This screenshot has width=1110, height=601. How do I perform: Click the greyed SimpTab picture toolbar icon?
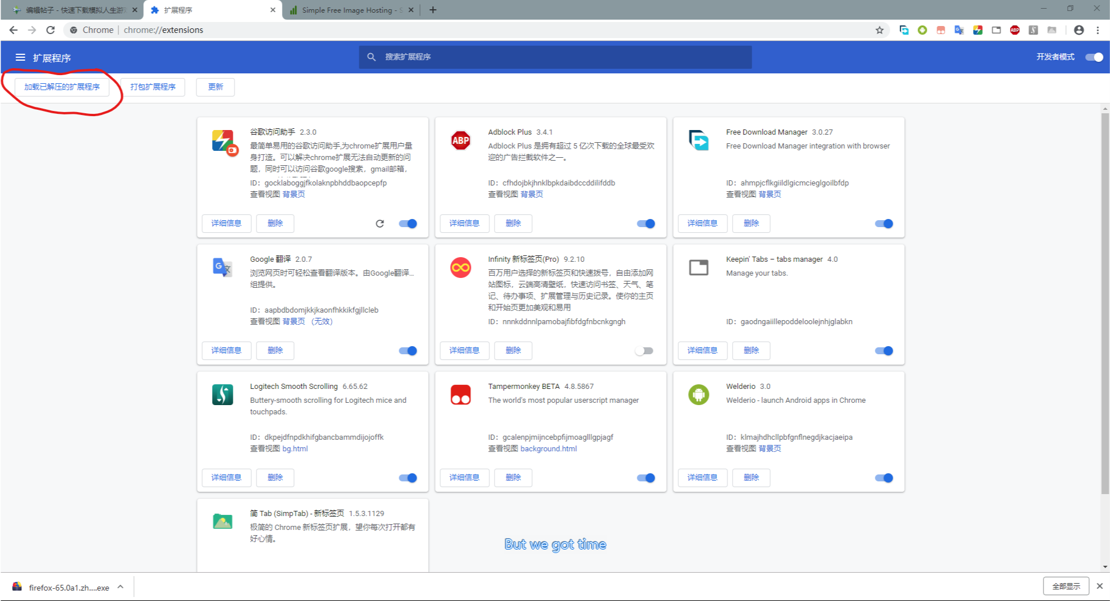coord(1052,30)
